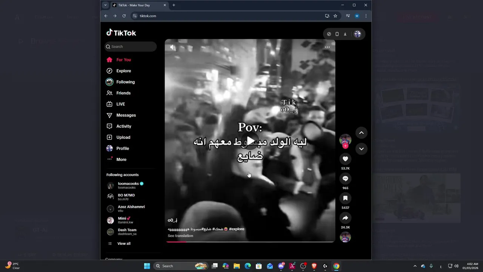483x272 pixels.
Task: Go back in the browser
Action: [106, 16]
